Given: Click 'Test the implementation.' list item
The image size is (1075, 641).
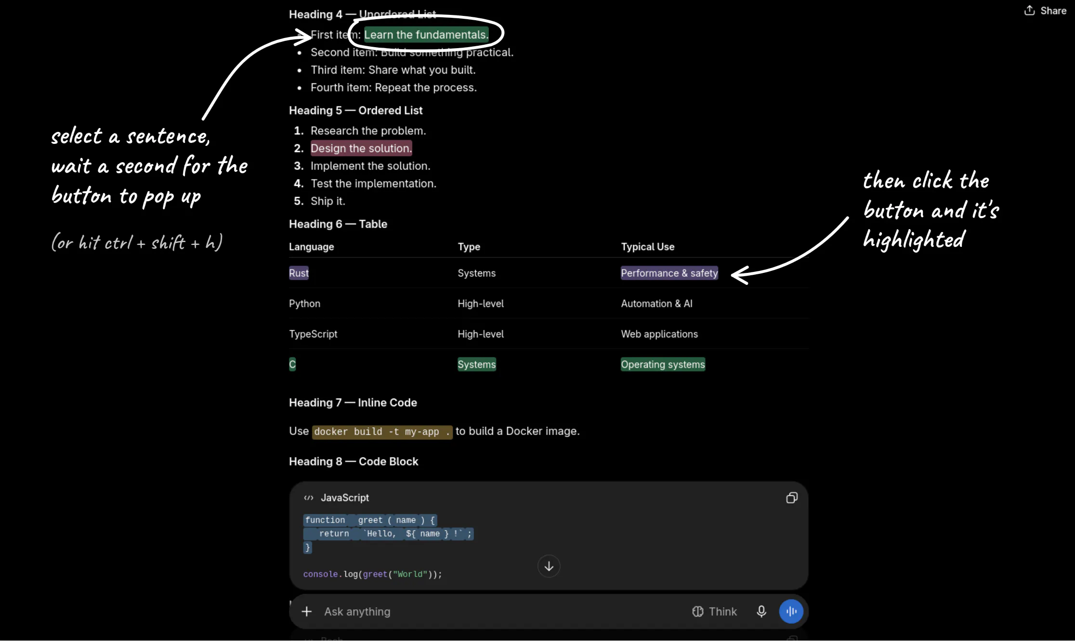Looking at the screenshot, I should [x=373, y=184].
